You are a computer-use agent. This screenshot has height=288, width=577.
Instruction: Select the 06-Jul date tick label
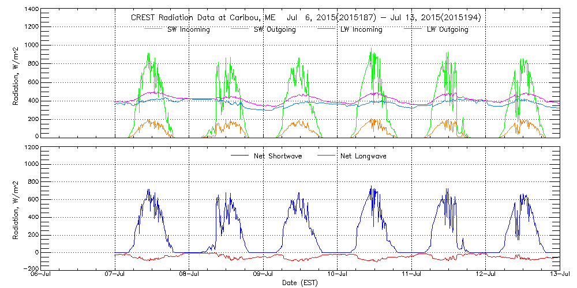click(40, 275)
